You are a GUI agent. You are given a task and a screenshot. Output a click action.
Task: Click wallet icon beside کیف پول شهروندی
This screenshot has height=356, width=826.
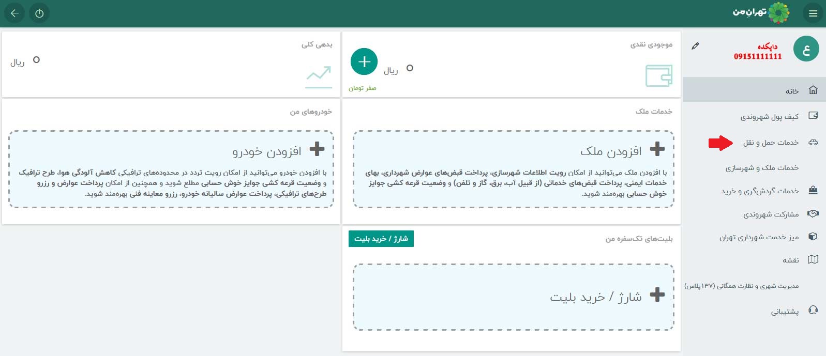(813, 116)
